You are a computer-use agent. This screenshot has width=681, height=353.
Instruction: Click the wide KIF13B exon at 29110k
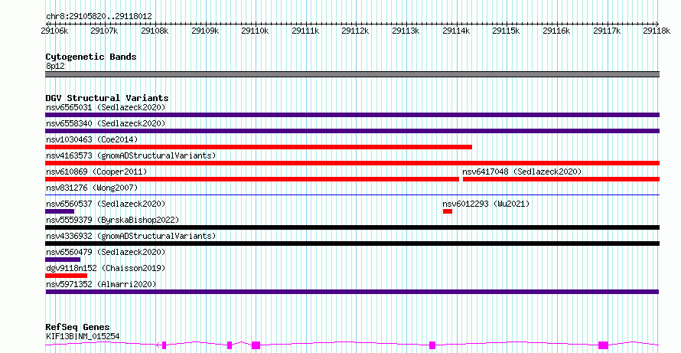(x=256, y=345)
